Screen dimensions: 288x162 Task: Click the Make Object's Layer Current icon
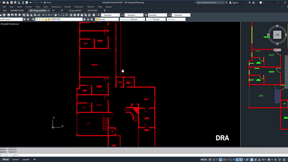tap(84, 19)
